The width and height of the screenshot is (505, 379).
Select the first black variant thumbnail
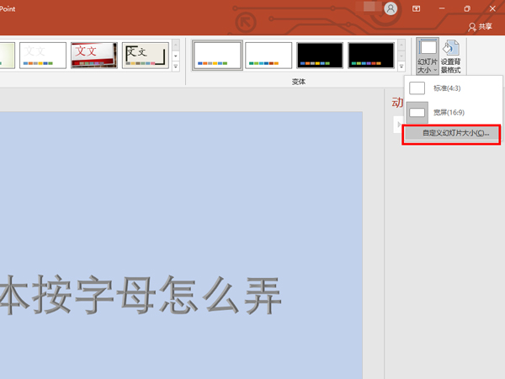click(320, 55)
